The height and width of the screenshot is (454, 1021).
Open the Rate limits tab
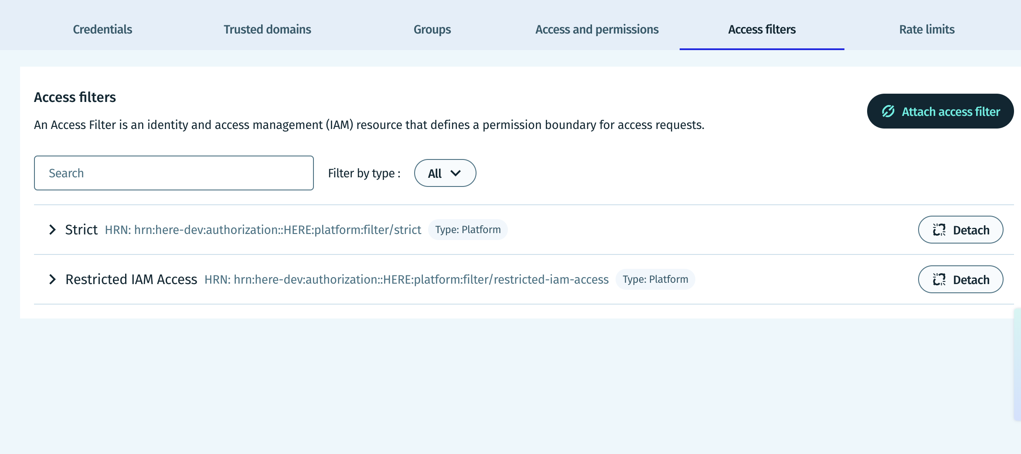pos(927,29)
